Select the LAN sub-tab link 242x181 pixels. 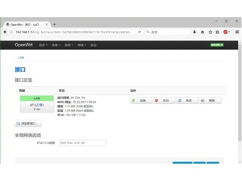(21, 57)
